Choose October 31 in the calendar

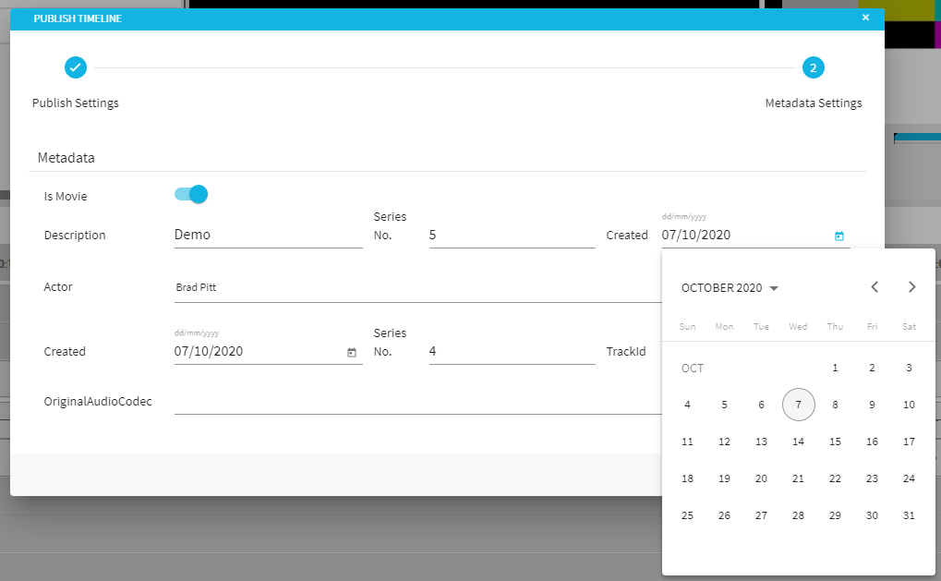click(909, 515)
